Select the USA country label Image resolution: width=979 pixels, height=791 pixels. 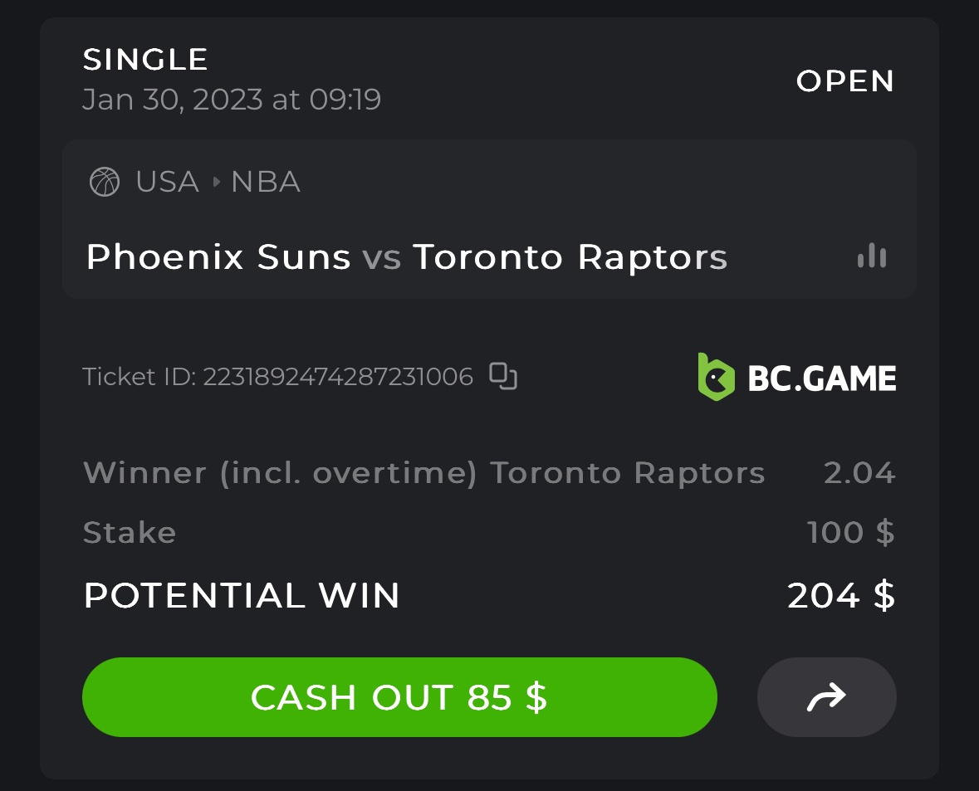click(167, 182)
